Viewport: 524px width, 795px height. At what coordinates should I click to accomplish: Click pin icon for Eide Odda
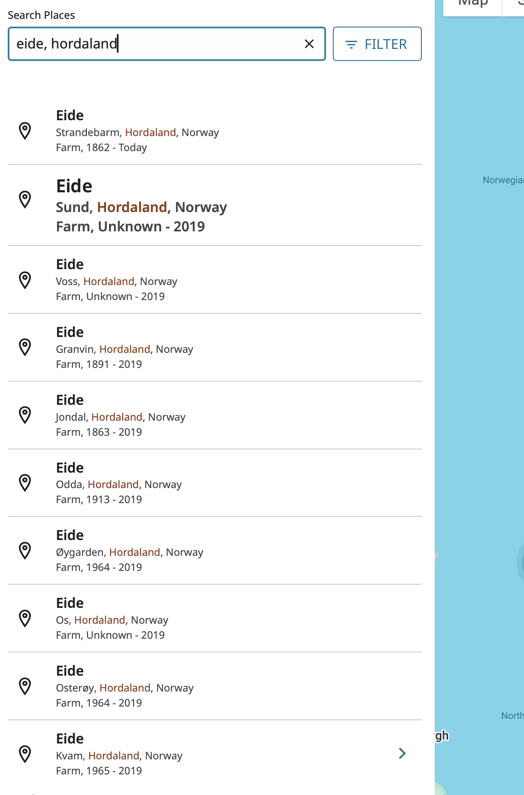[x=25, y=483]
